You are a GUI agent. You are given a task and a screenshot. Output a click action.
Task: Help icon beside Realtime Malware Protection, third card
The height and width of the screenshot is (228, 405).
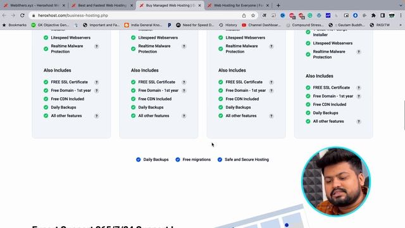click(x=271, y=46)
